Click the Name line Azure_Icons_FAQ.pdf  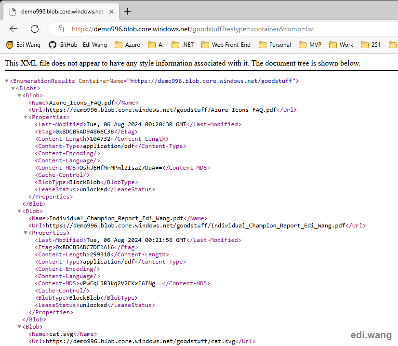click(x=83, y=103)
